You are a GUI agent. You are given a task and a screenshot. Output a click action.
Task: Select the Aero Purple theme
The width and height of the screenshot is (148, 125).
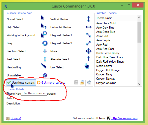[x=103, y=40]
